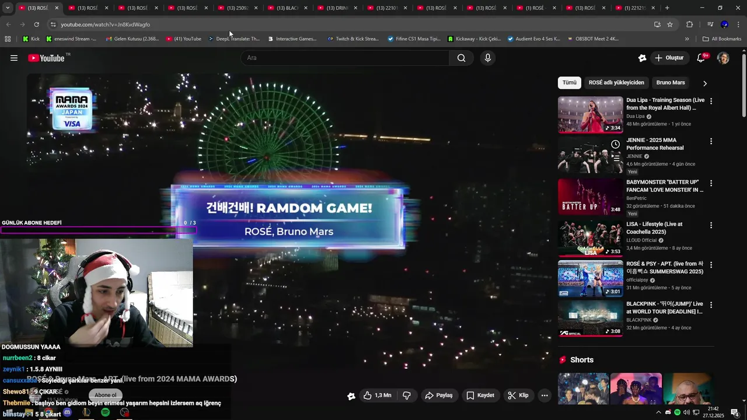Viewport: 747px width, 420px height.
Task: Open the browser extensions puzzle icon
Action: tap(689, 24)
